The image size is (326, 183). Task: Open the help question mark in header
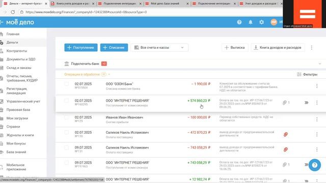239,22
